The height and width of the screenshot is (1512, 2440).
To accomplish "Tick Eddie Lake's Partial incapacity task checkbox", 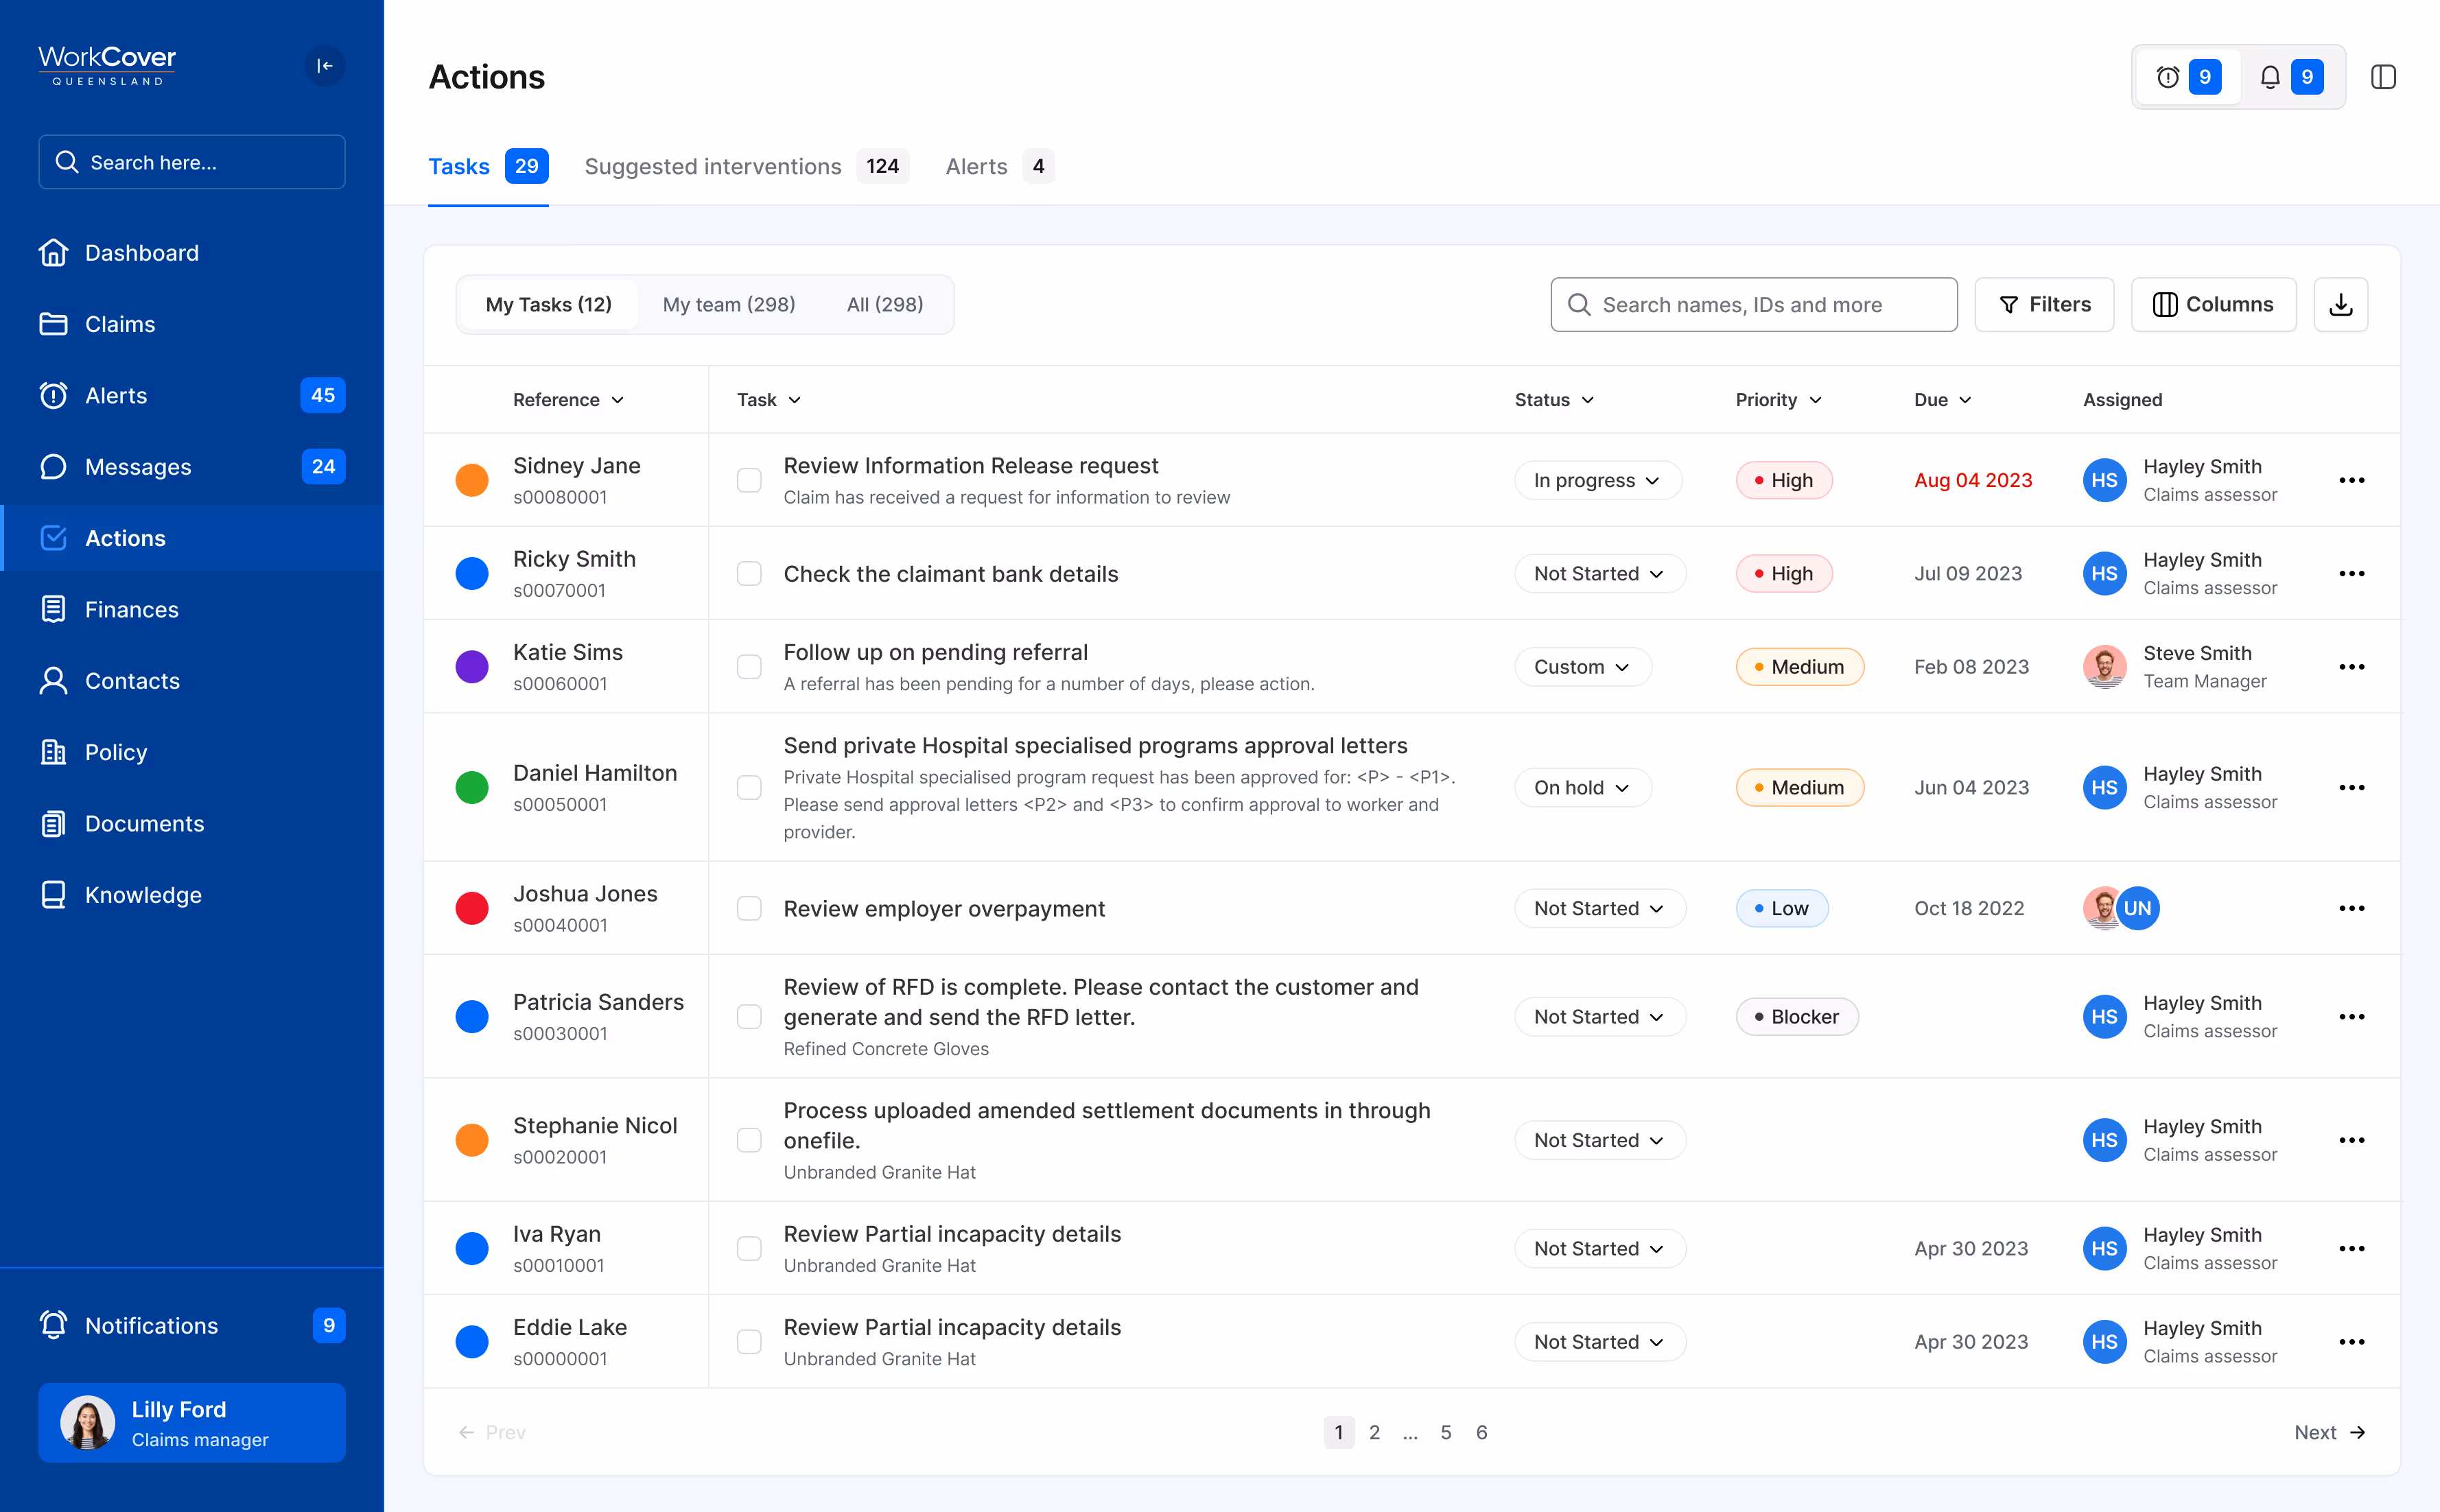I will coord(749,1342).
